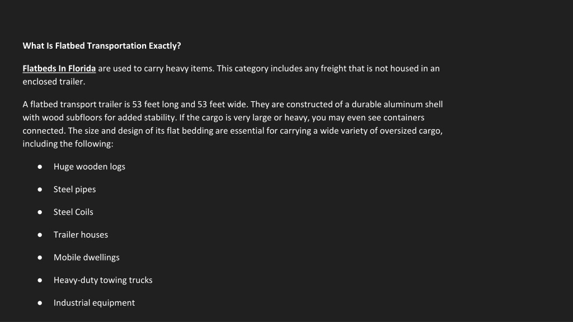
Task: Click the bullet dot beside "Steel Coils"
Action: point(40,212)
